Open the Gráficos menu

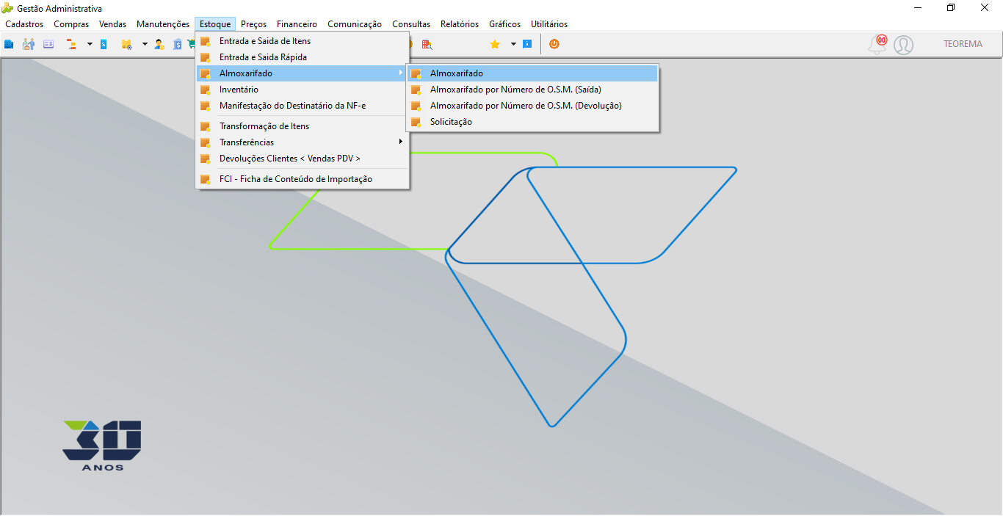504,24
